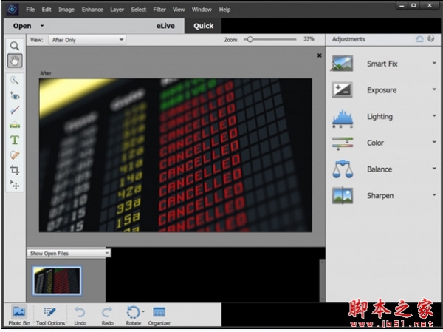
Task: Rotate the photo
Action: 133,315
